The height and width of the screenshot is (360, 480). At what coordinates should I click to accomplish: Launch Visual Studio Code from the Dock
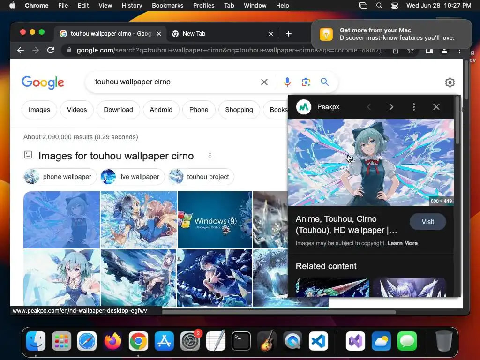coord(318,341)
